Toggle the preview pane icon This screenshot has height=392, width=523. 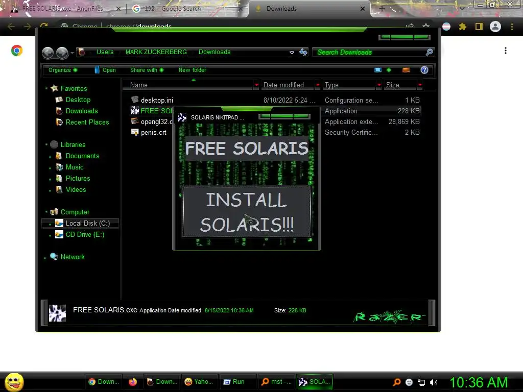click(x=406, y=70)
